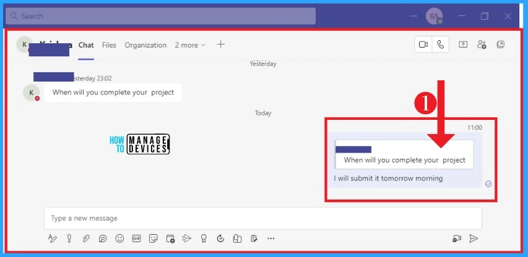Share your screen in the chat
This screenshot has height=257, width=528.
tap(463, 44)
